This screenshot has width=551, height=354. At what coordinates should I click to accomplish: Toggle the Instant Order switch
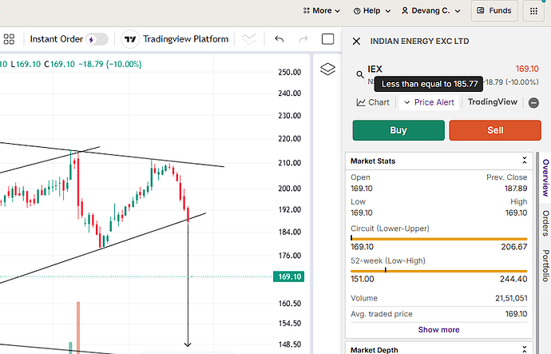tap(97, 39)
